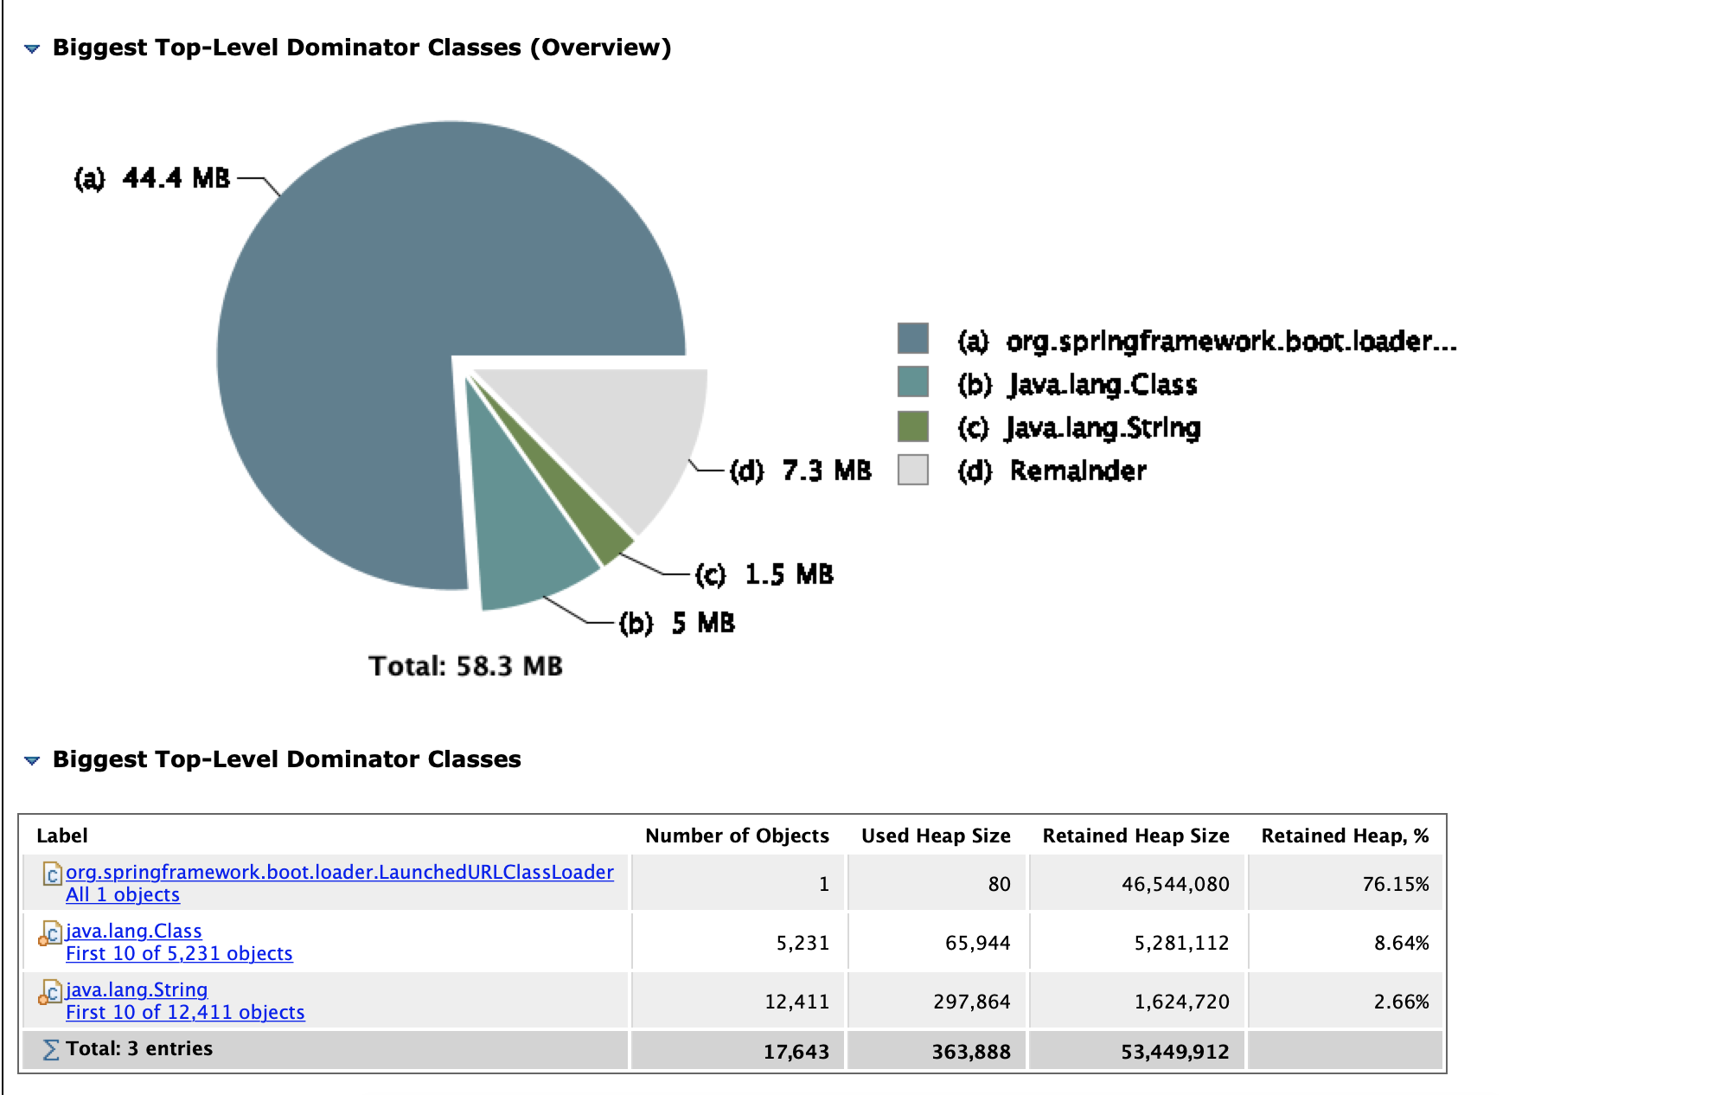Click the '(b) java.lang.Class' legend text
Screen dimensions: 1733x1095
(x=1078, y=384)
